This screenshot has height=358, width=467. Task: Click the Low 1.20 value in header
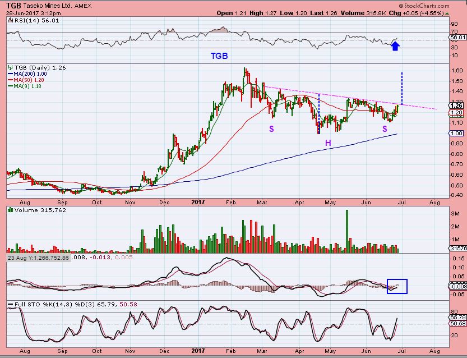coord(293,13)
